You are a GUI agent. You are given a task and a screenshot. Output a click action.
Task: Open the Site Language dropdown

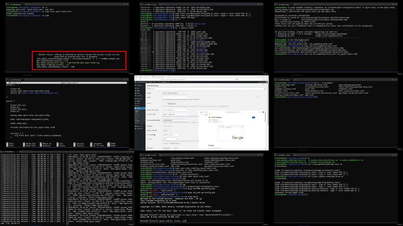click(171, 134)
